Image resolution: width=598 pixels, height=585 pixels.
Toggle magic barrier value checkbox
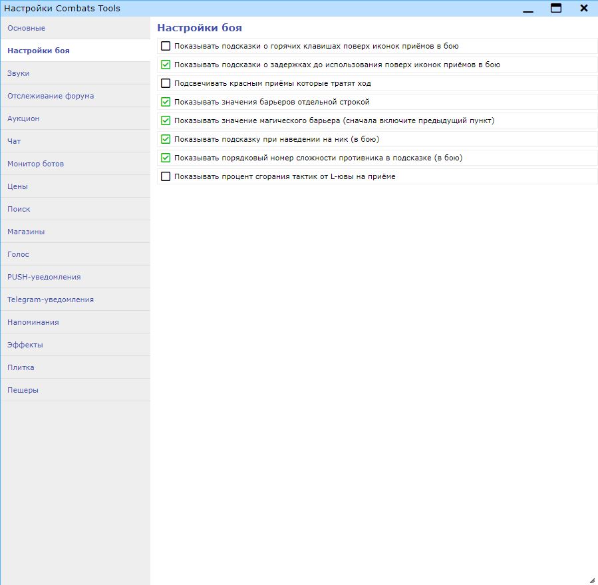(166, 120)
